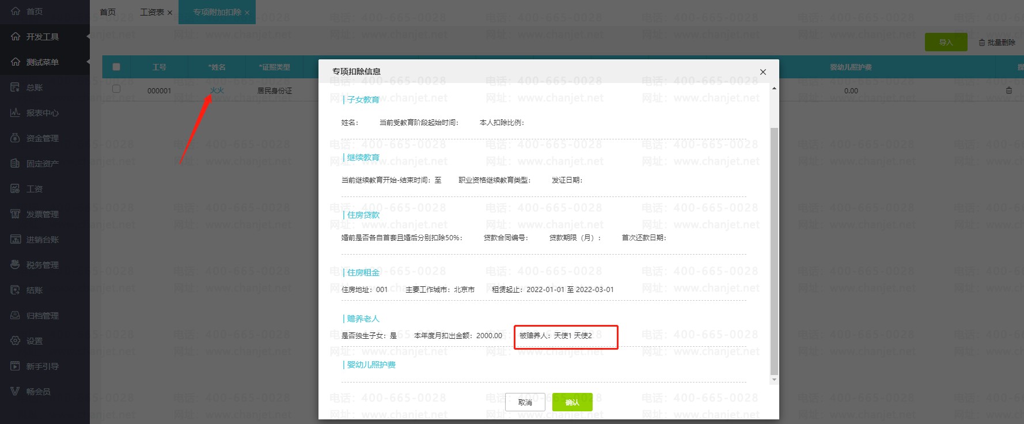Tick the checkbox for row 000001

(116, 89)
